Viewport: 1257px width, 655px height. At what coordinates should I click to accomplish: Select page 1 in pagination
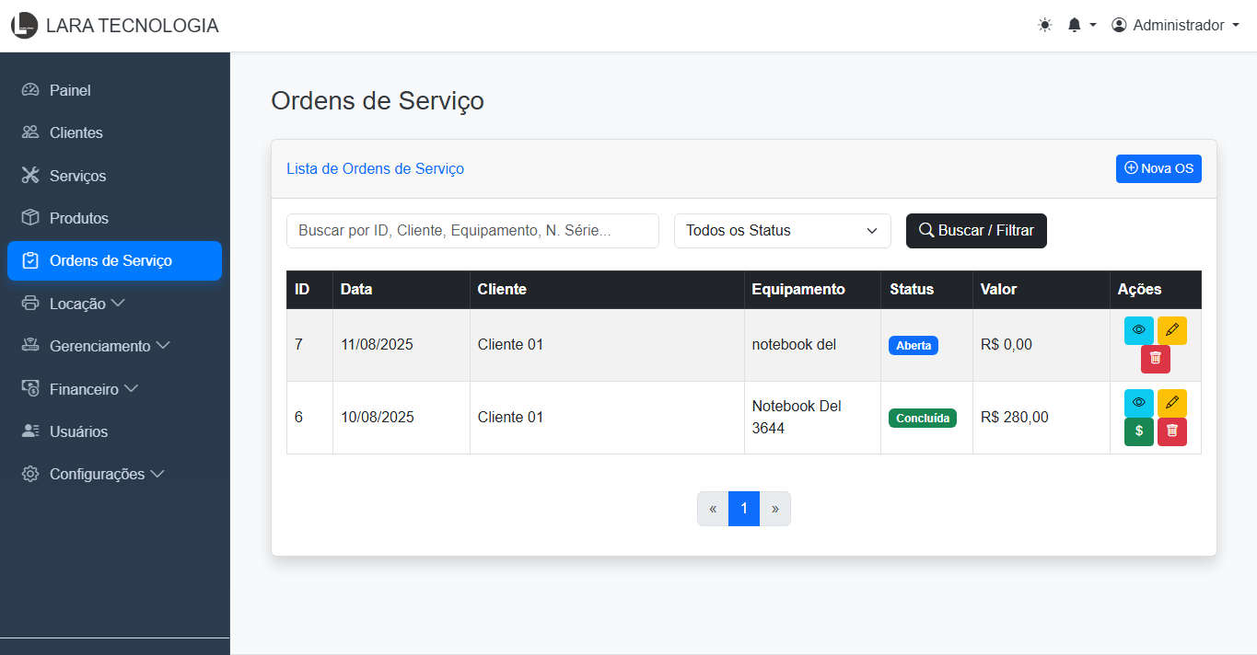(x=743, y=509)
